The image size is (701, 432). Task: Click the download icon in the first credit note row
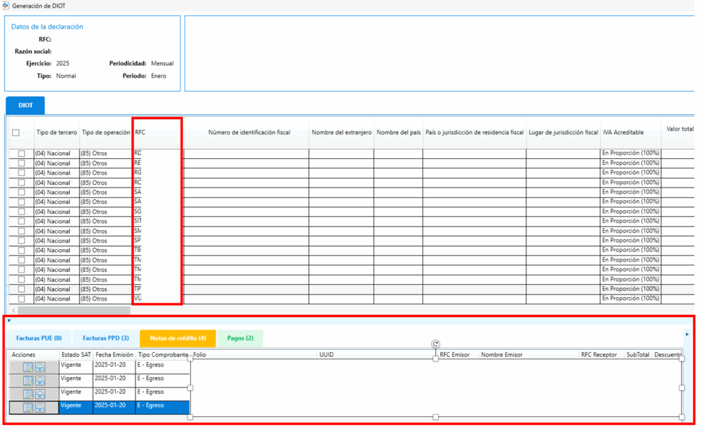pyautogui.click(x=40, y=367)
